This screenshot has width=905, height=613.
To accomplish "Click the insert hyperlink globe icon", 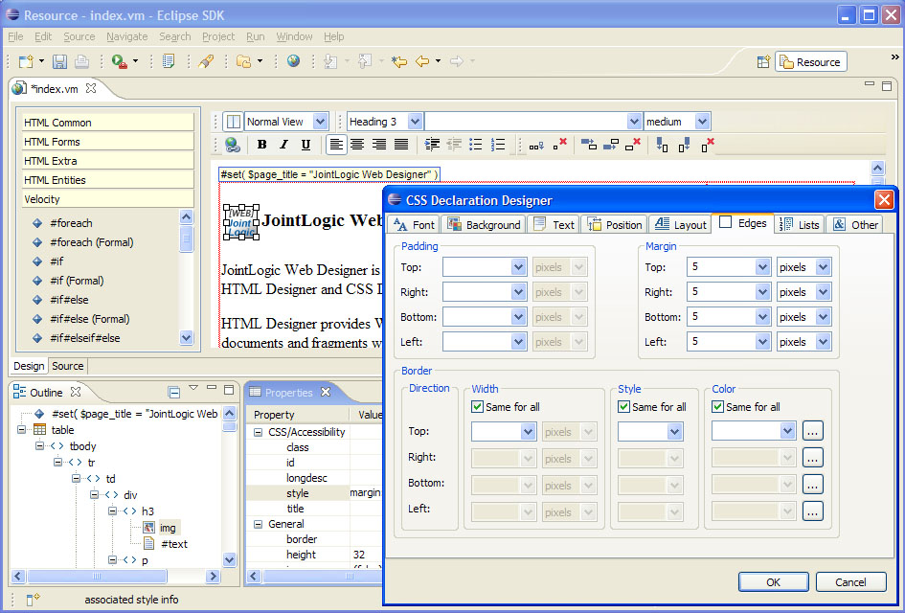I will click(x=232, y=145).
